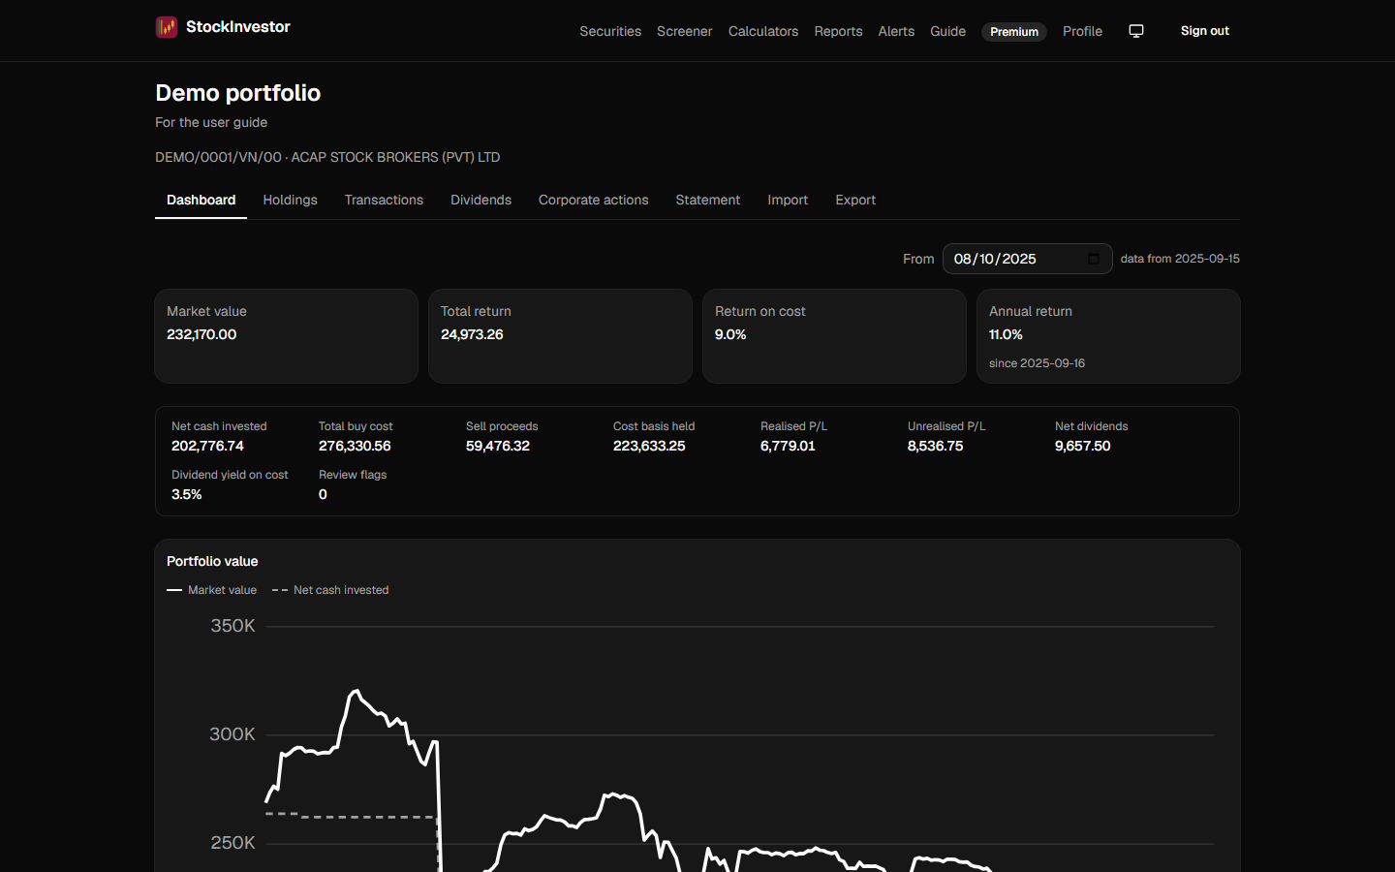Click the Review flags count 0
This screenshot has width=1395, height=872.
coord(323,494)
